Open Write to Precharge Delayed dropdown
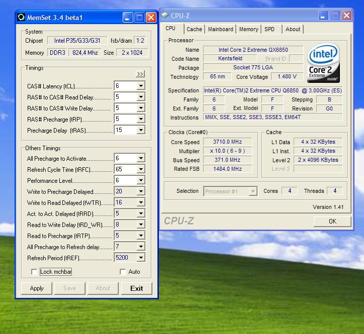364x334 pixels. 141,191
